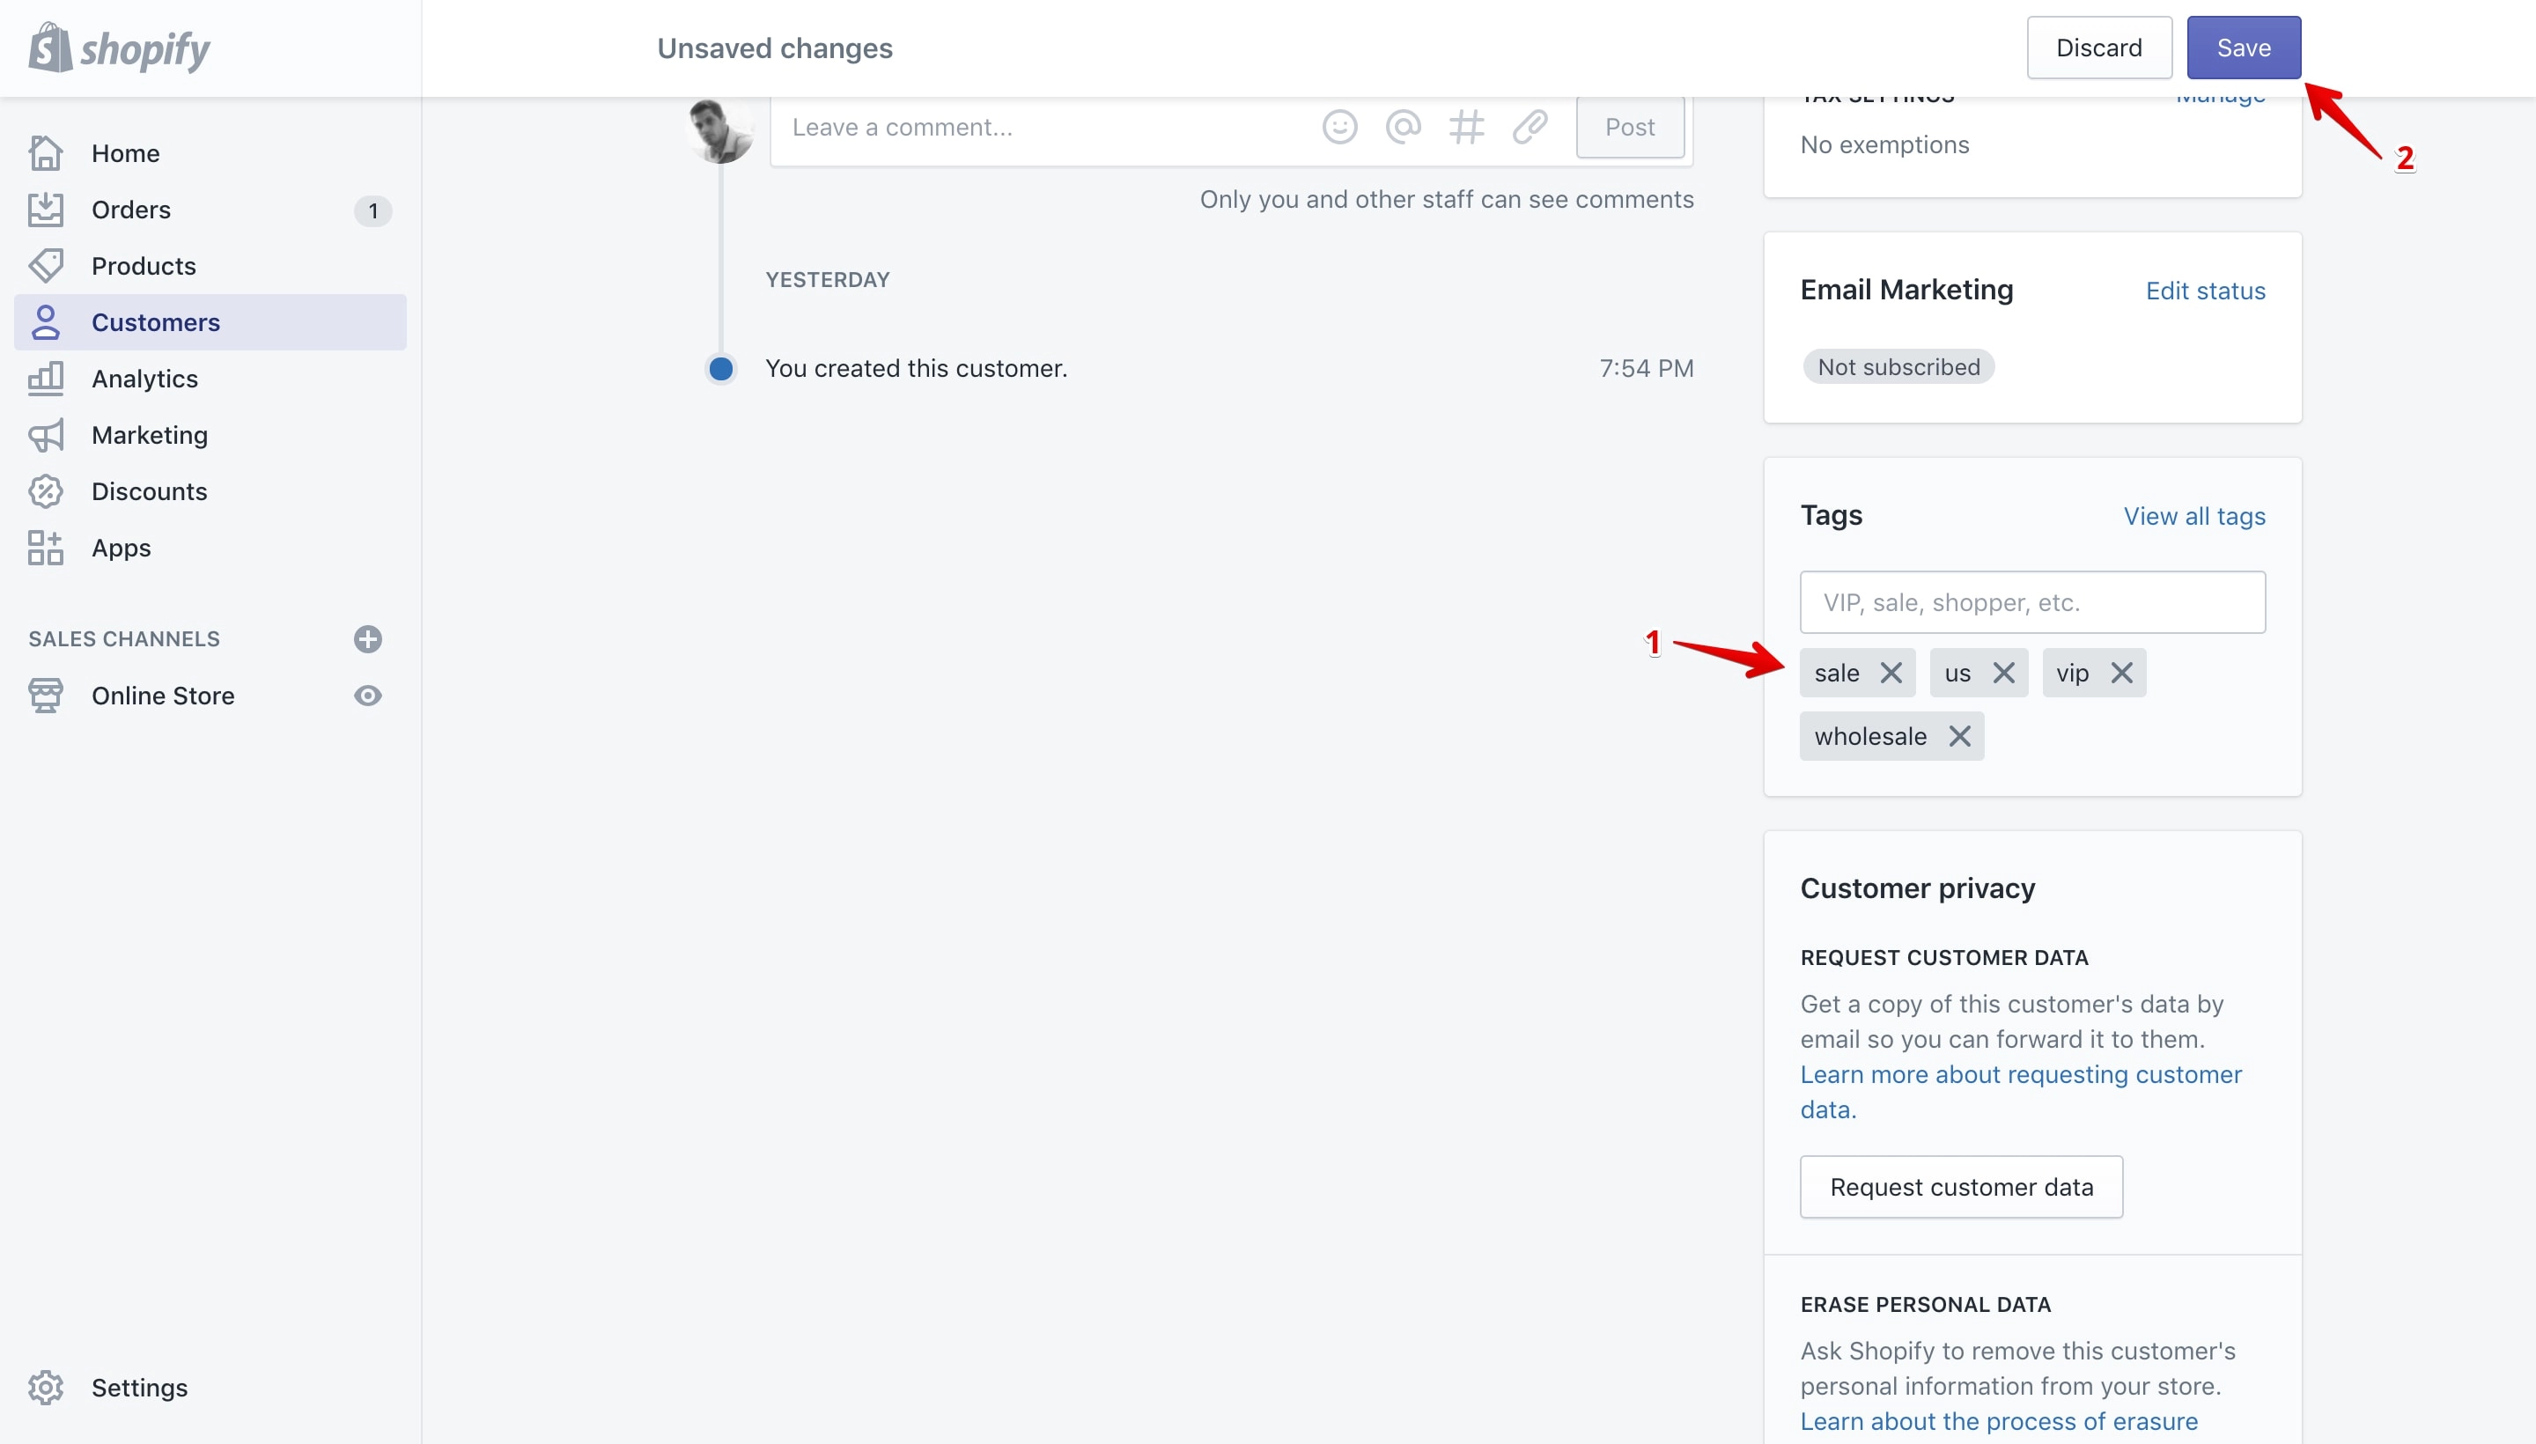2536x1444 pixels.
Task: Navigate to Marketing
Action: click(210, 435)
